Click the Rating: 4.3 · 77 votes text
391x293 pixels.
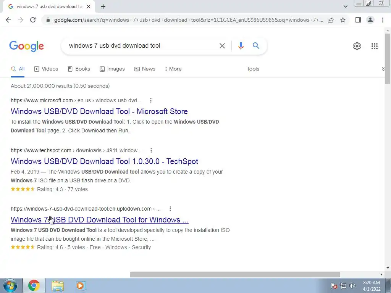pos(62,189)
